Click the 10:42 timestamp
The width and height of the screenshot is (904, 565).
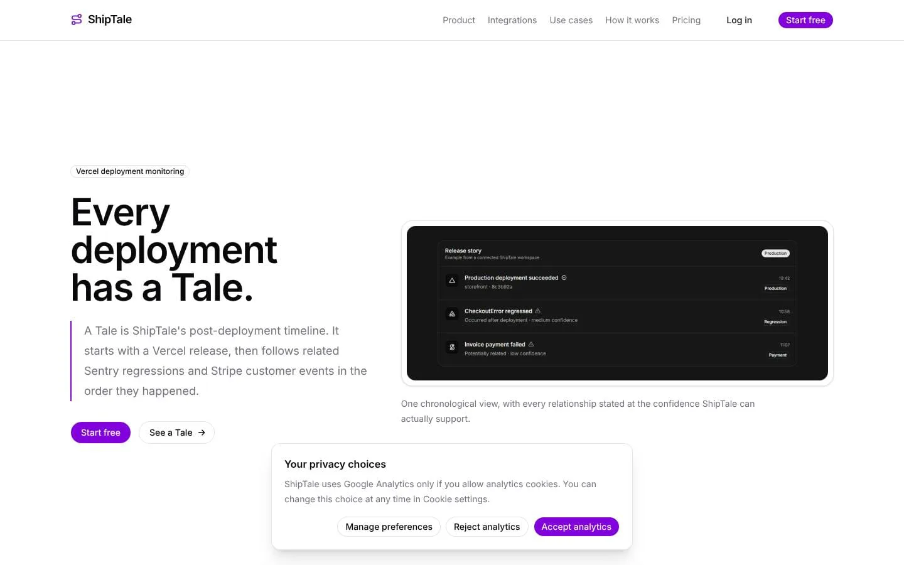click(x=784, y=278)
